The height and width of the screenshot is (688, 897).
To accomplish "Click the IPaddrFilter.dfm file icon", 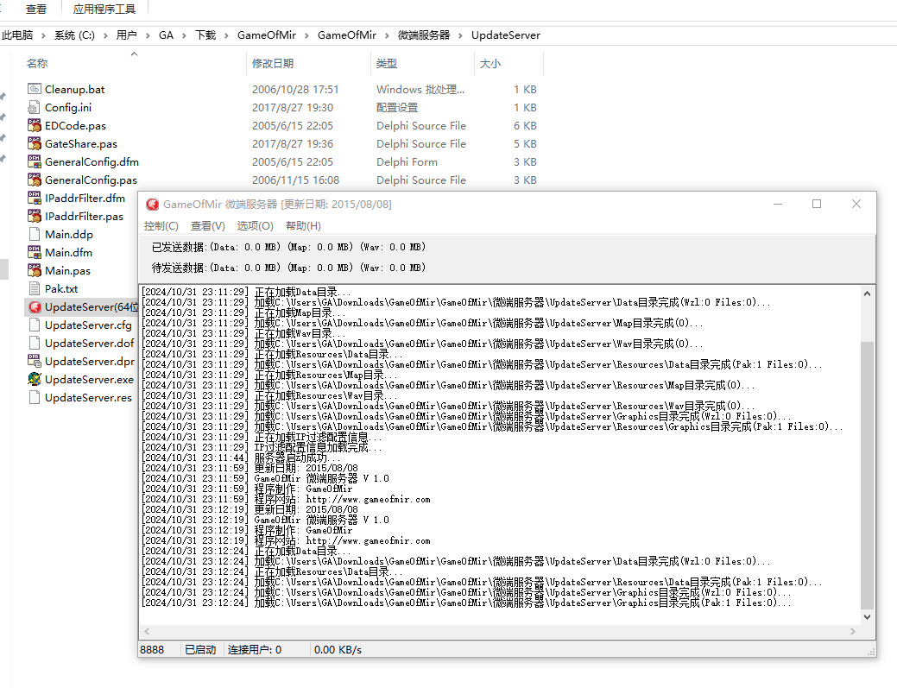I will (x=35, y=198).
